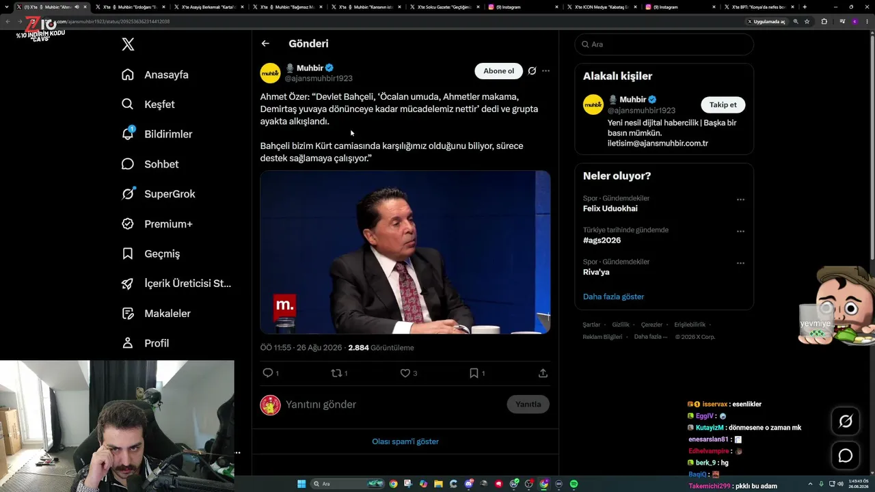Open browser extensions puzzle icon

pyautogui.click(x=824, y=21)
